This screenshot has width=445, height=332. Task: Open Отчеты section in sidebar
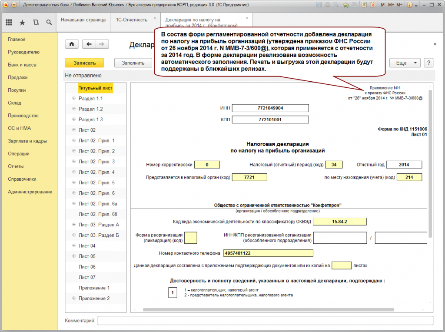(x=16, y=166)
